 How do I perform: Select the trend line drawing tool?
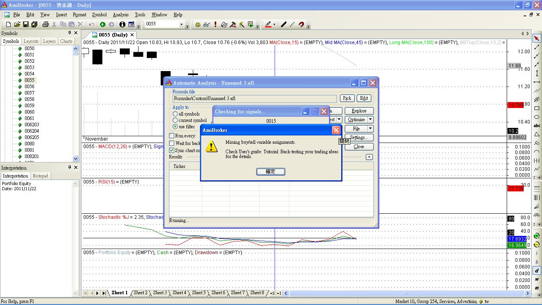pos(537,47)
